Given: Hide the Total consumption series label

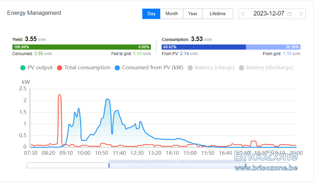Looking at the screenshot, I should [x=87, y=68].
